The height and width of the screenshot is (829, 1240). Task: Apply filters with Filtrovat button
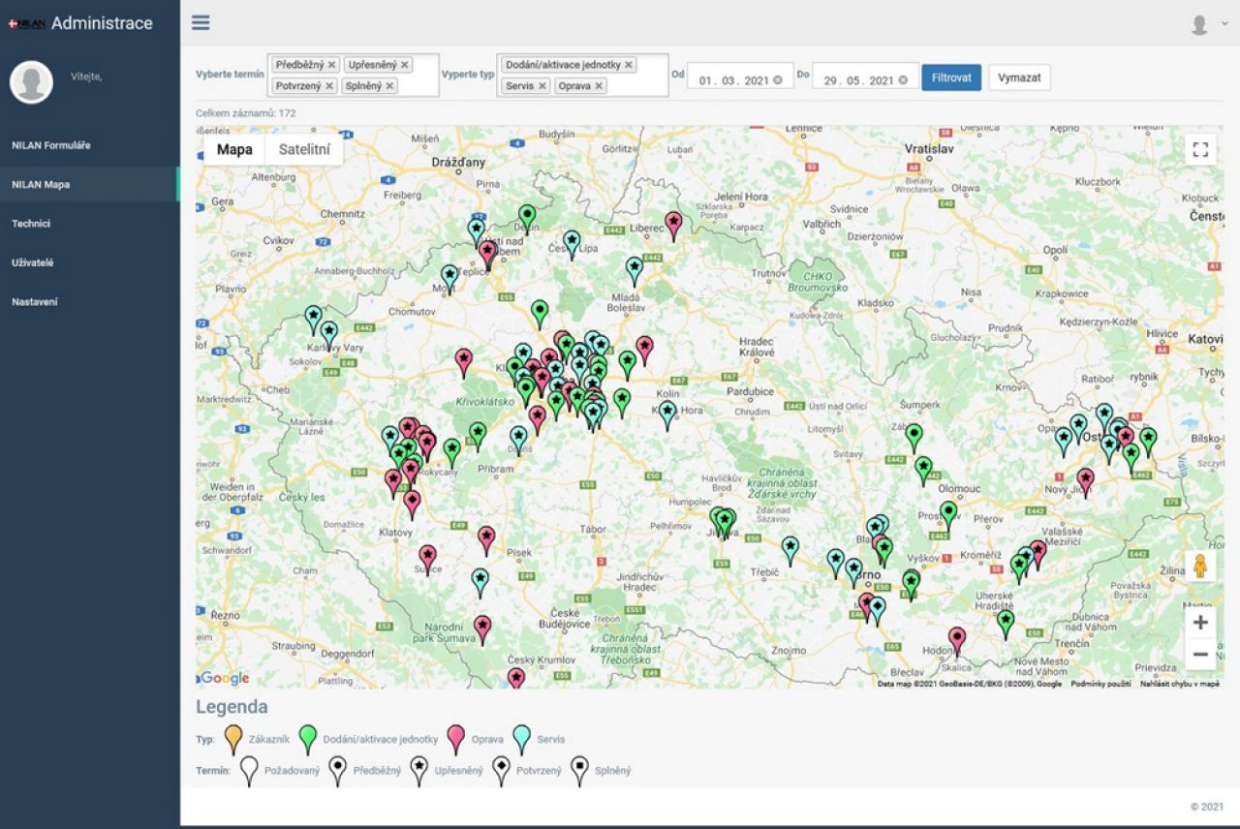[x=951, y=77]
